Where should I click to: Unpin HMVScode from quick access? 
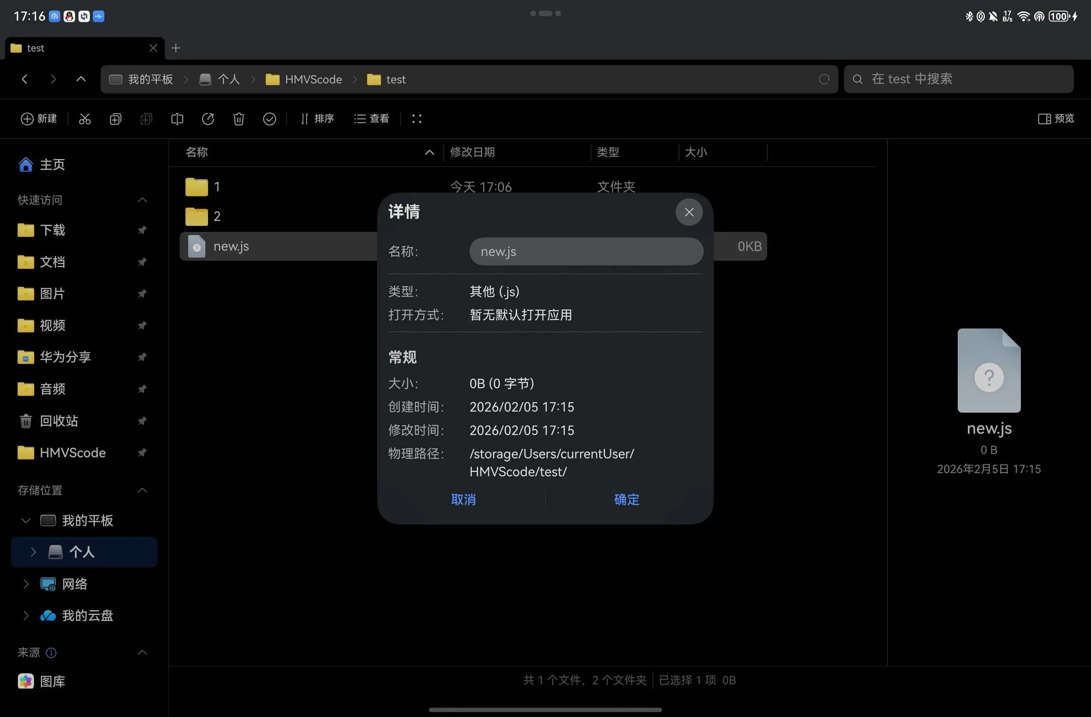click(x=142, y=452)
